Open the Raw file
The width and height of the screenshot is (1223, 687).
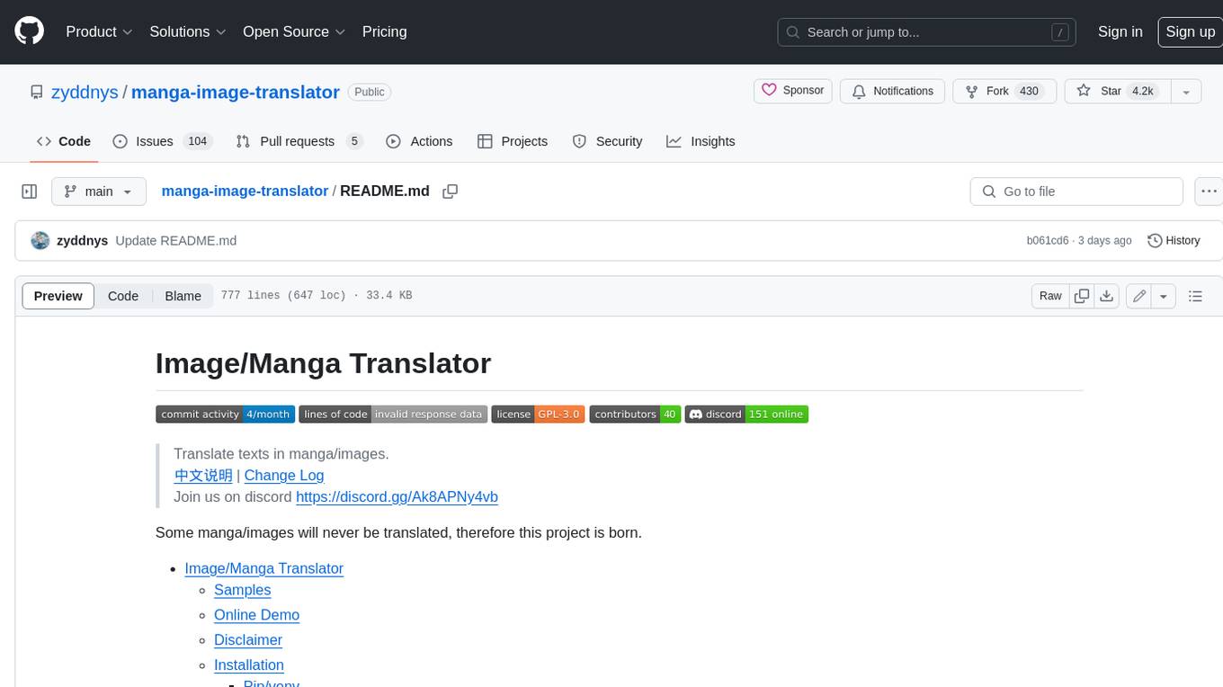(1050, 296)
